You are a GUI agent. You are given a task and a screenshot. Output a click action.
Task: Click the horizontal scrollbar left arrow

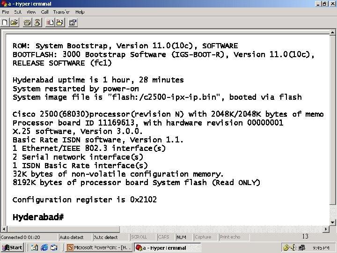pyautogui.click(x=4, y=229)
